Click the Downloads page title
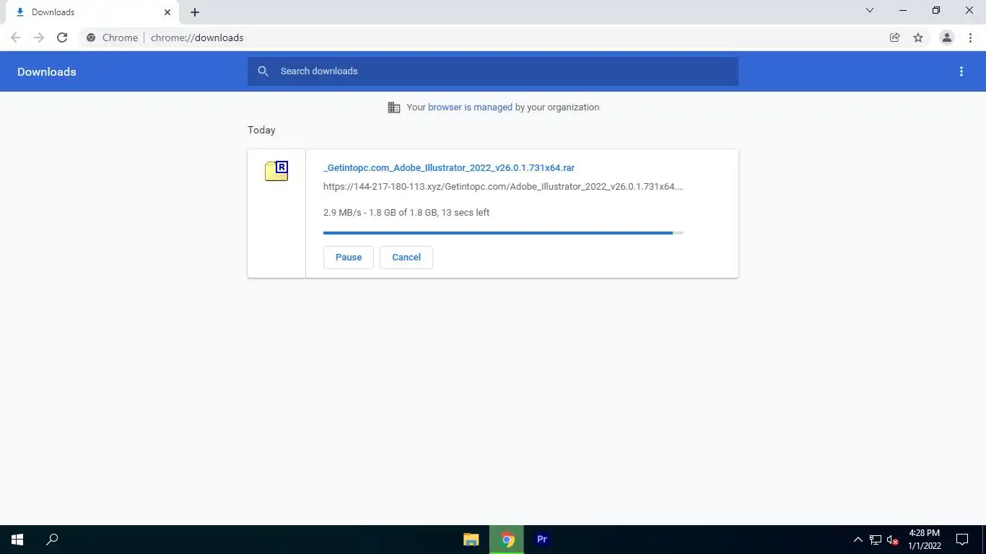The width and height of the screenshot is (986, 554). click(x=47, y=72)
